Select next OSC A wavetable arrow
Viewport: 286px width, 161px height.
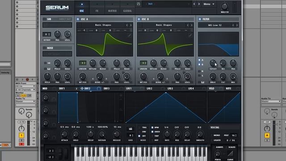click(131, 25)
